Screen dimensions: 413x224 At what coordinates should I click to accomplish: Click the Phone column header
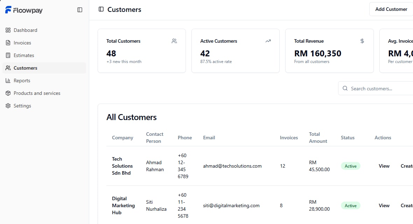click(185, 138)
